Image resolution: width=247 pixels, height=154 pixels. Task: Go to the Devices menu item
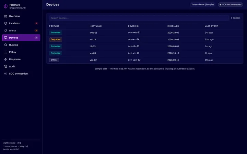tap(21, 38)
